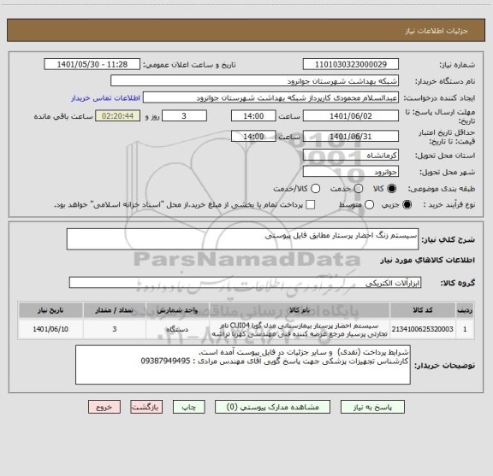Click the remaining days field showing 3
This screenshot has height=476, width=493.
click(184, 116)
